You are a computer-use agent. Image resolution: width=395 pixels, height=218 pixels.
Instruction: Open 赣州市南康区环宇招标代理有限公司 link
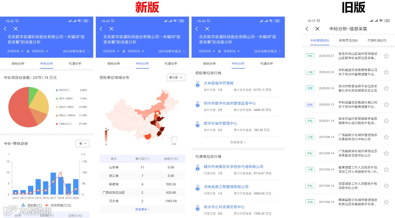click(233, 167)
